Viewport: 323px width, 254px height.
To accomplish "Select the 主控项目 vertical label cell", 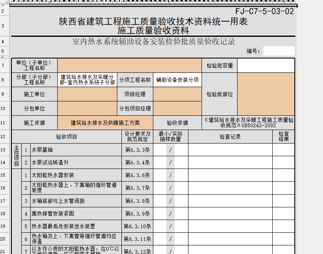I will click(16, 156).
